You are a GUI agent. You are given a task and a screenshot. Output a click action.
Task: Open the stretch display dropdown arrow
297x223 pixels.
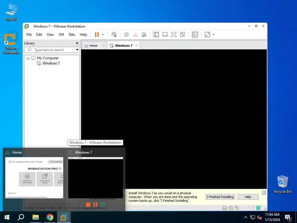[x=213, y=35]
